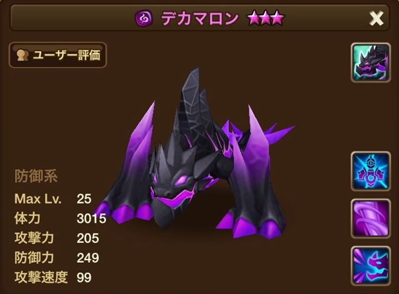
Task: Select the 攻撃速度 stat label
Action: coord(41,277)
